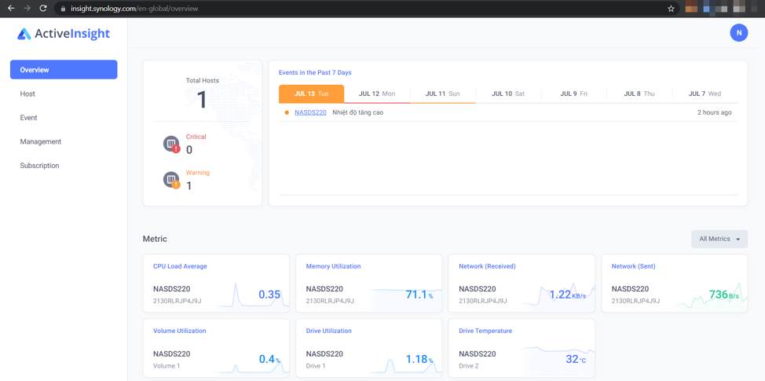This screenshot has width=765, height=381.
Task: Click the 0.4 % volume value
Action: [269, 360]
